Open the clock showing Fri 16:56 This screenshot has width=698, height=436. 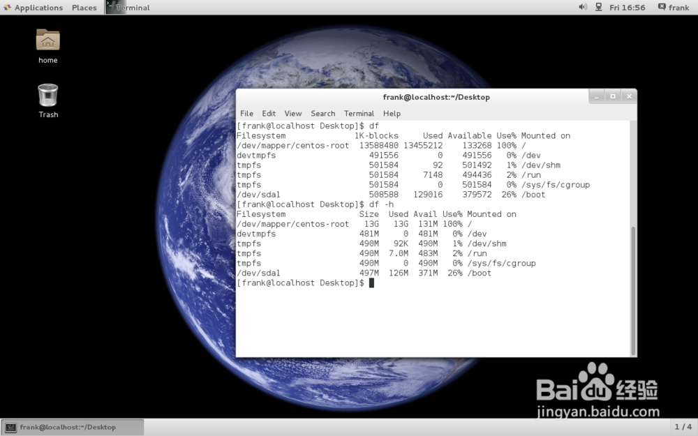tap(627, 8)
